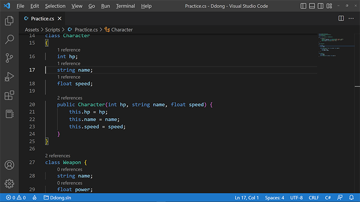Show 2 references above Character constructor
The width and height of the screenshot is (360, 202).
[69, 98]
